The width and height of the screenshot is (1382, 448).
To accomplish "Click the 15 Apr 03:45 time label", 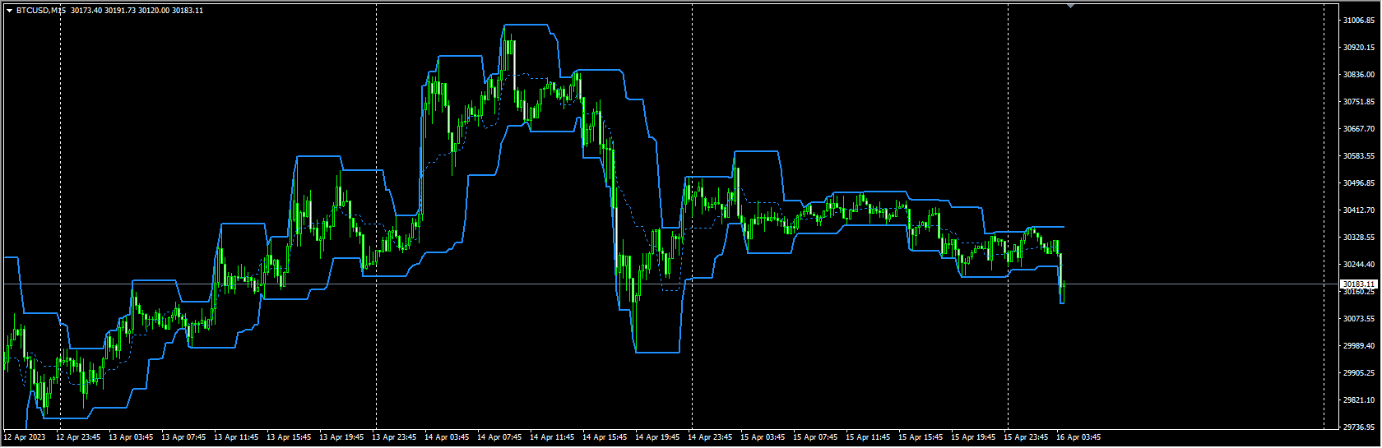I will click(763, 437).
